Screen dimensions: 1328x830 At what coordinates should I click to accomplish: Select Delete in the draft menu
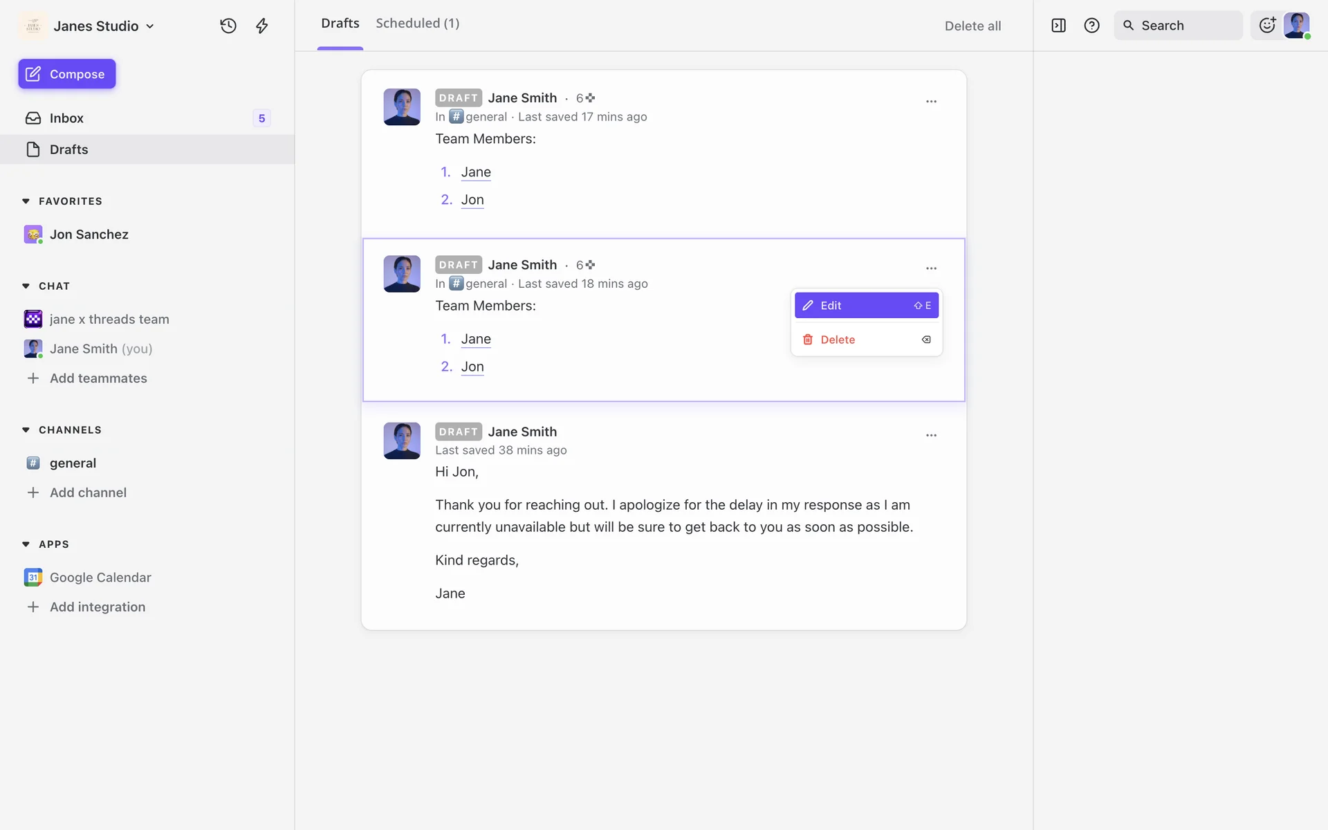(x=866, y=340)
